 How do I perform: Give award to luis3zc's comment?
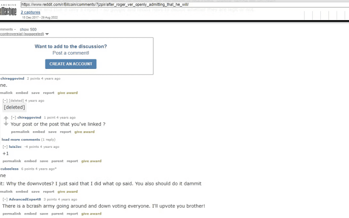(x=91, y=161)
